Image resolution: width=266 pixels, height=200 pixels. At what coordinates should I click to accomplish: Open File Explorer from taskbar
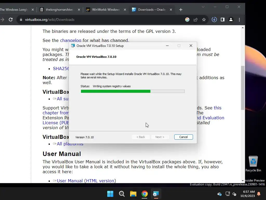pos(133,194)
